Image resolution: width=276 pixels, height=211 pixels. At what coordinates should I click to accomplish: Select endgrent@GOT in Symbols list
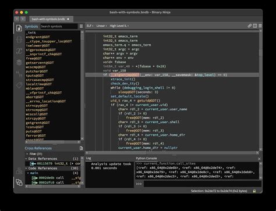38,37
